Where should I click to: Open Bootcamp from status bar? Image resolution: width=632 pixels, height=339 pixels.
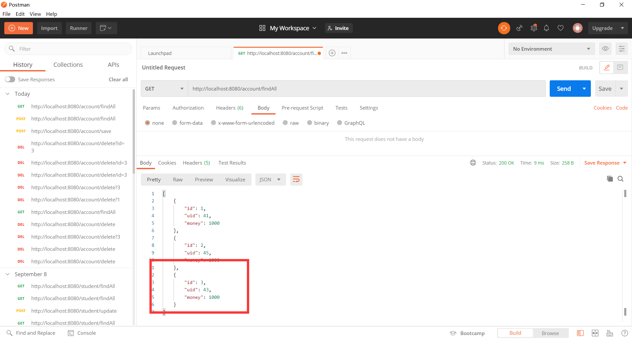pyautogui.click(x=467, y=333)
